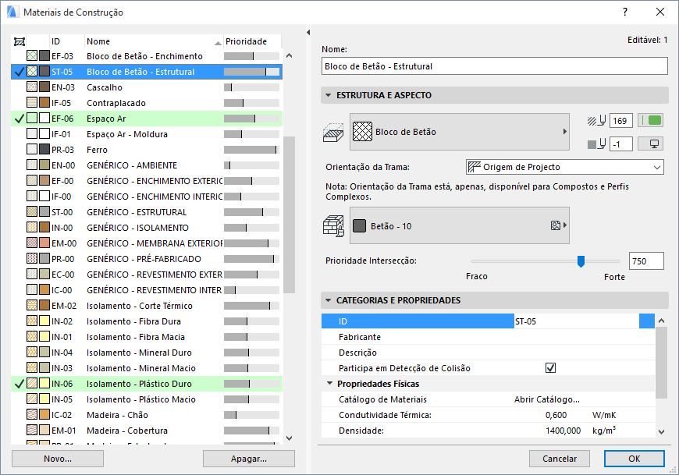Click the hatch icon of EF-03 row

(32, 56)
